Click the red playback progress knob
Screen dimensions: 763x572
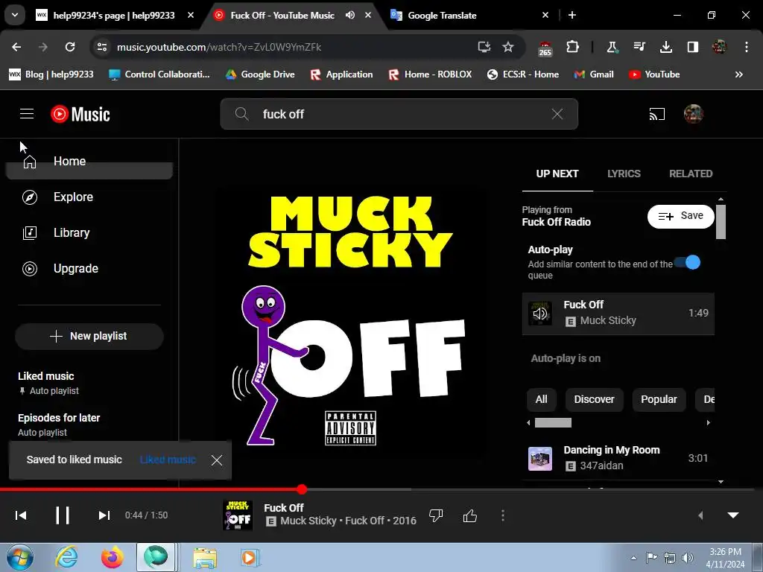(x=302, y=489)
